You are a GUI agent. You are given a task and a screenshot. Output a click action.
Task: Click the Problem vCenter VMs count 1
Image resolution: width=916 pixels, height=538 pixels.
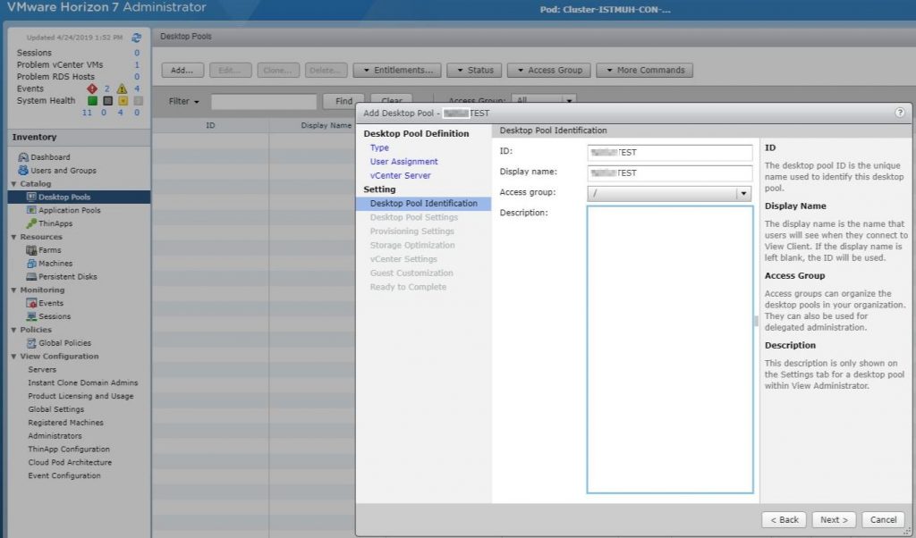point(137,64)
